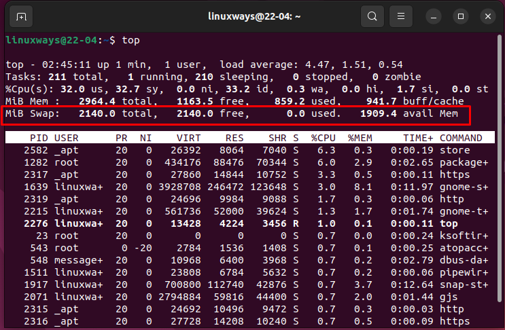The image size is (505, 330).
Task: Click the RES value 112740
Action: (x=226, y=285)
